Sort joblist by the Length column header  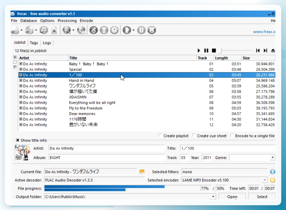227,58
